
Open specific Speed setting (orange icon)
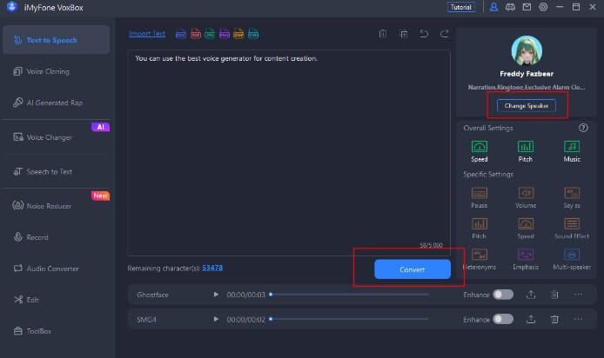(x=526, y=229)
